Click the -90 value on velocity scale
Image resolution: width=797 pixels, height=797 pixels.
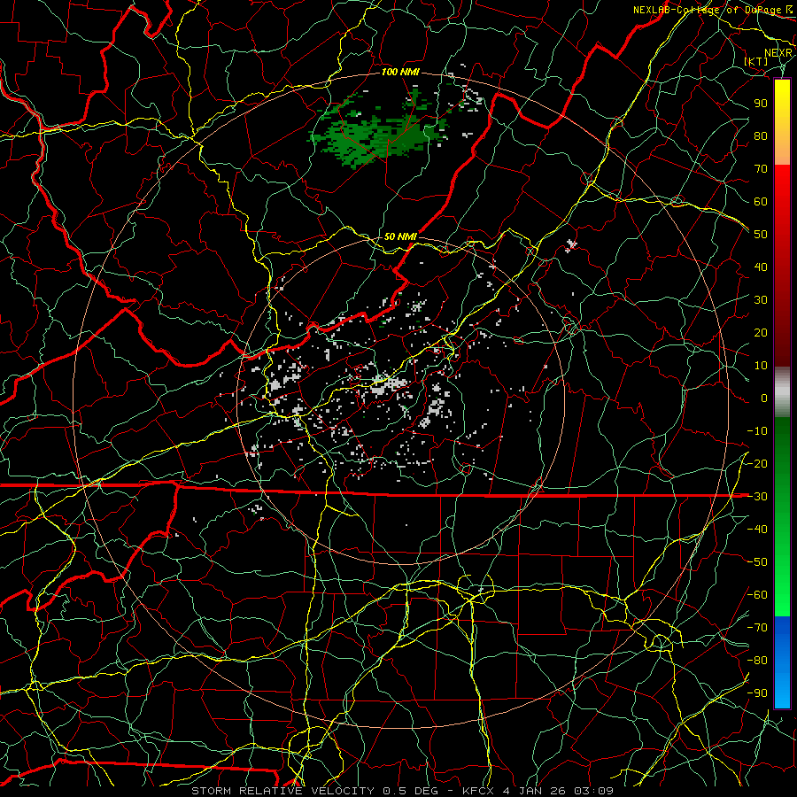pyautogui.click(x=757, y=693)
